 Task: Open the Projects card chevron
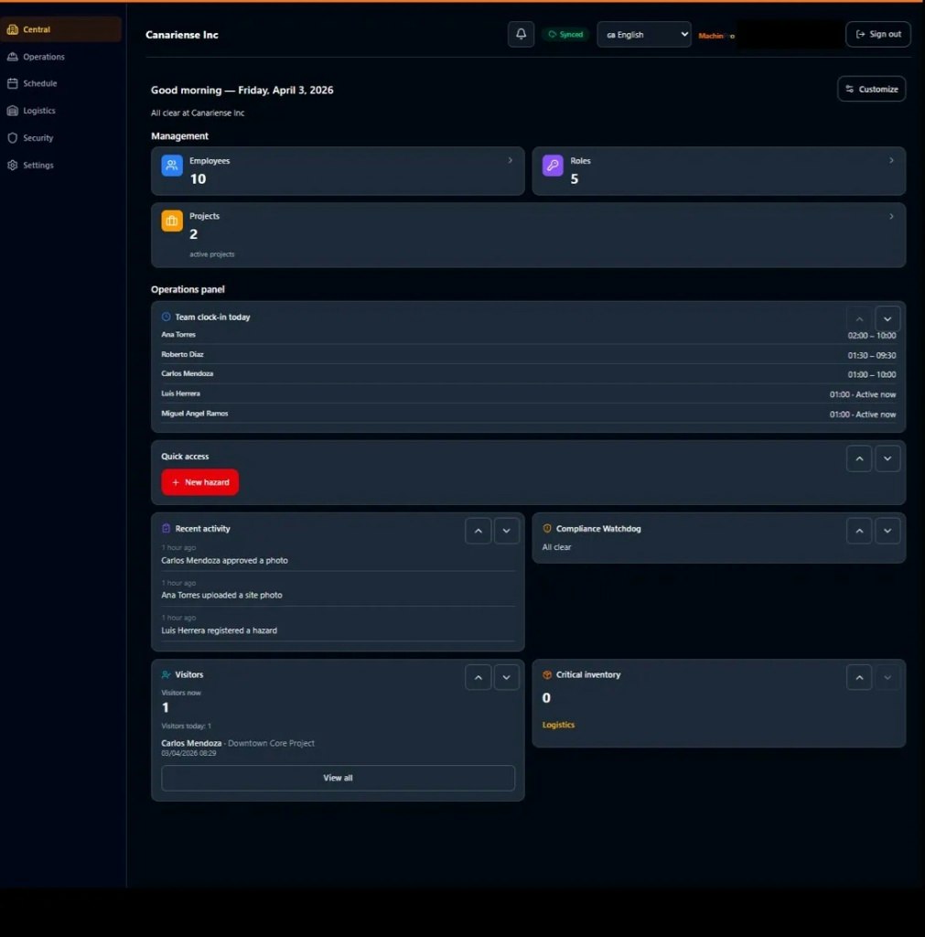(x=891, y=216)
